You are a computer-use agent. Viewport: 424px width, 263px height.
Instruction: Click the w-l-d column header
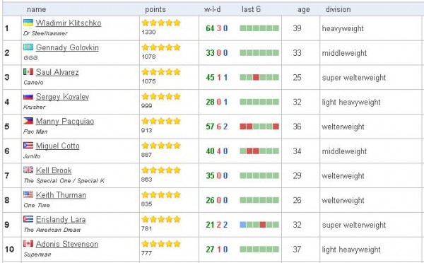tap(212, 9)
